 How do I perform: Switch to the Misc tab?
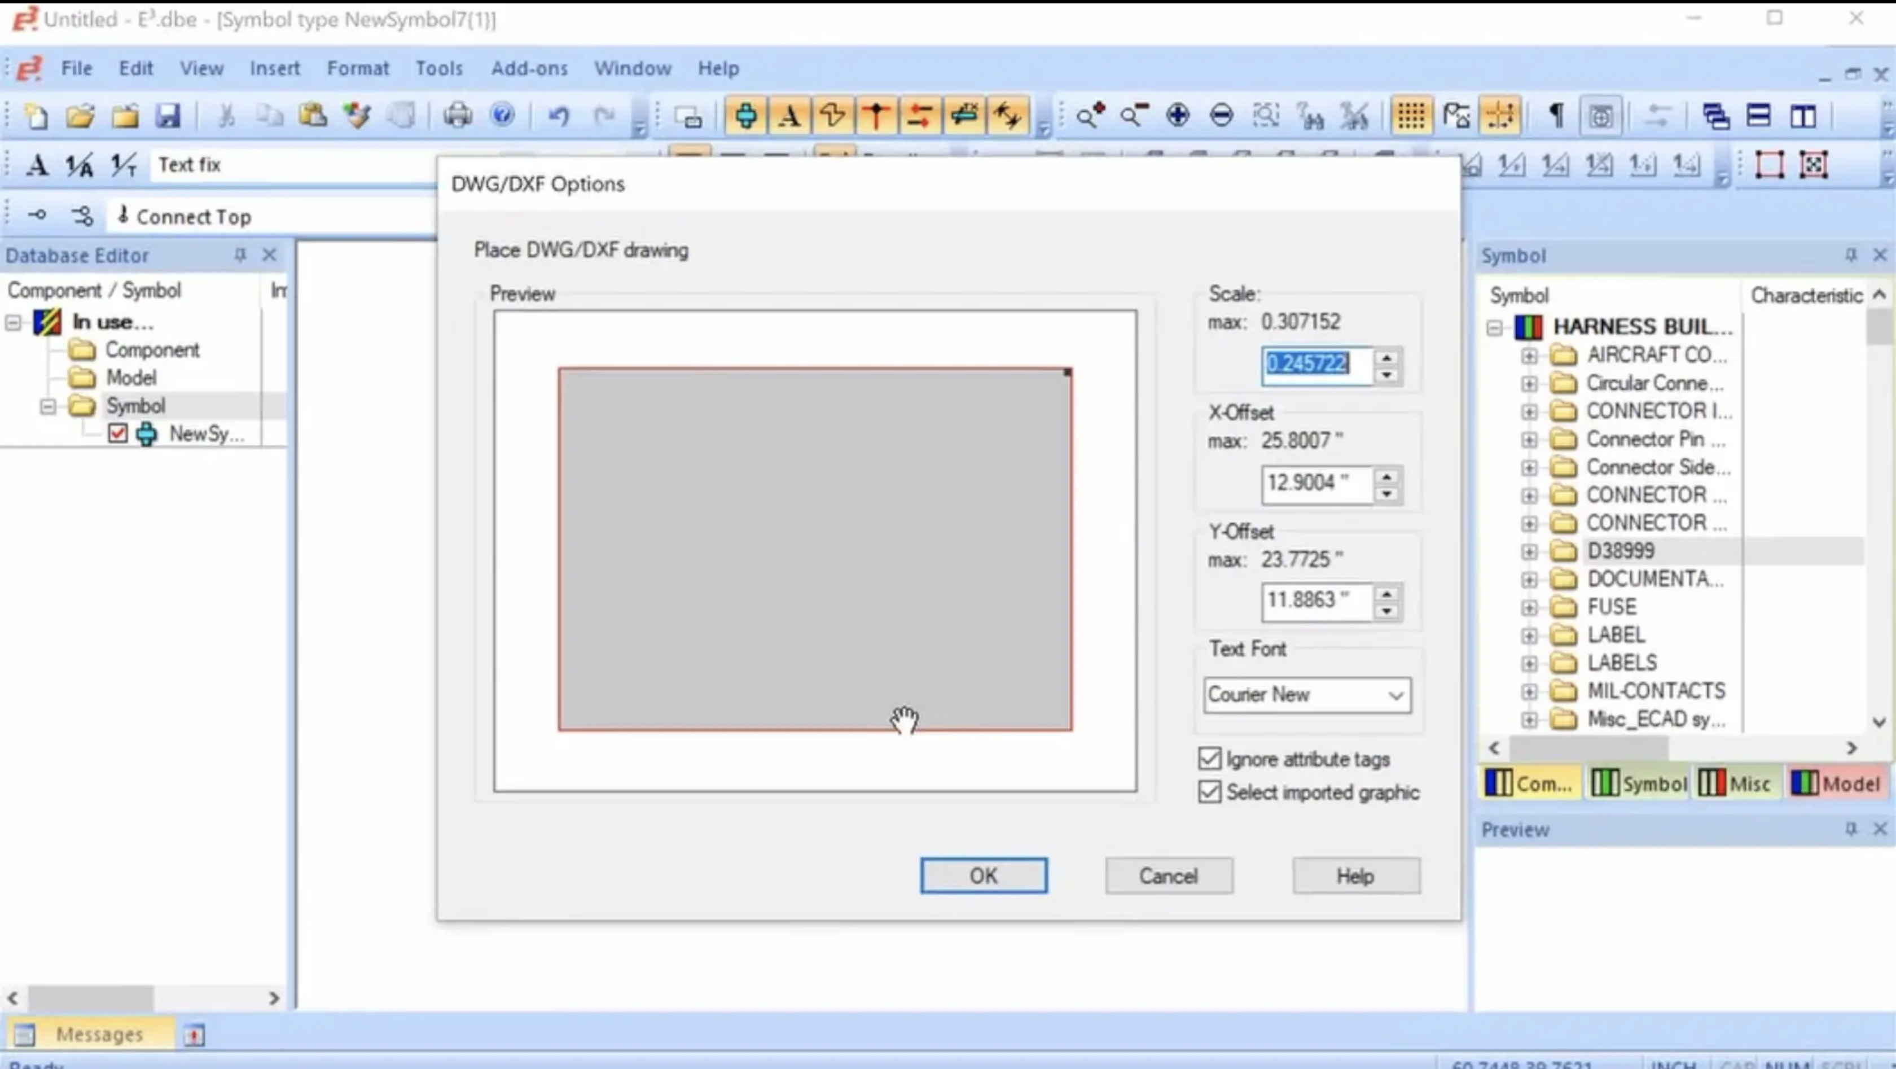[x=1736, y=783]
